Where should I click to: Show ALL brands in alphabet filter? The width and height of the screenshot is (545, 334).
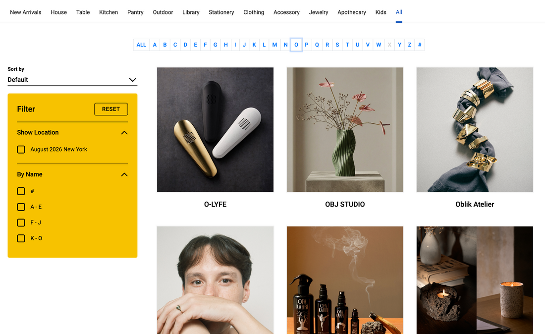coord(142,45)
